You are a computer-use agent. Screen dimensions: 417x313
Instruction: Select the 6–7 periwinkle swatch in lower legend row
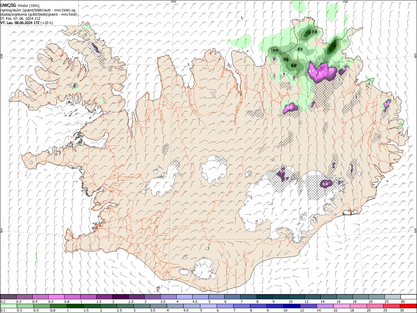pos(225,306)
